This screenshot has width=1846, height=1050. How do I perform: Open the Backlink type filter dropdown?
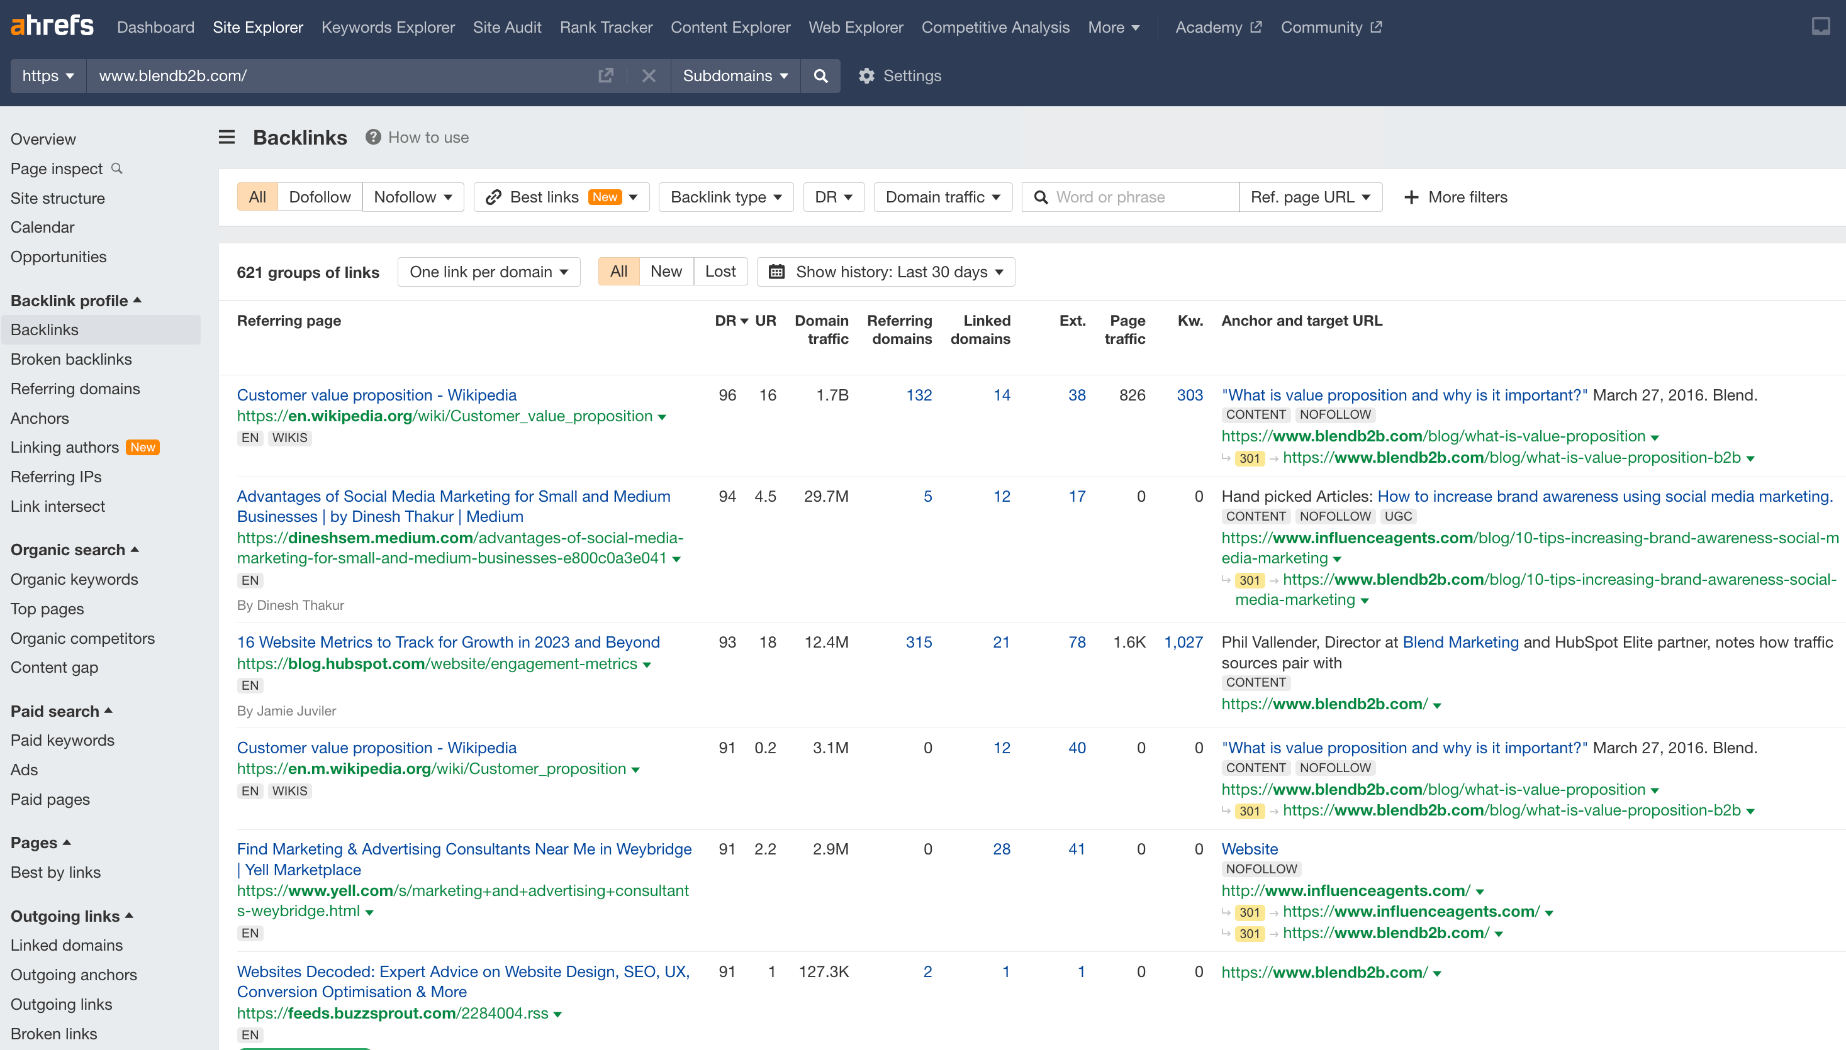725,197
